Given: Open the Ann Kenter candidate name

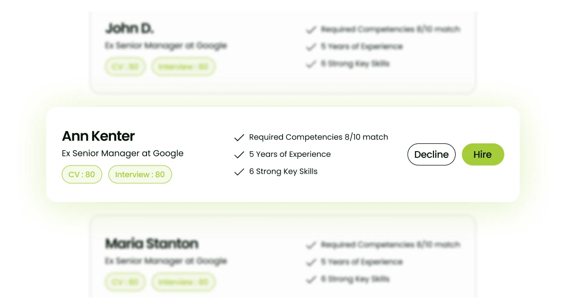Looking at the screenshot, I should coord(98,136).
